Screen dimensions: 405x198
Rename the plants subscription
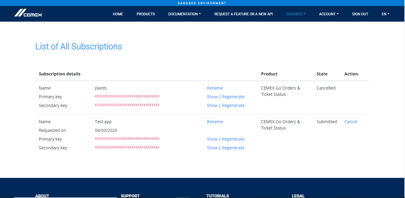click(x=215, y=88)
